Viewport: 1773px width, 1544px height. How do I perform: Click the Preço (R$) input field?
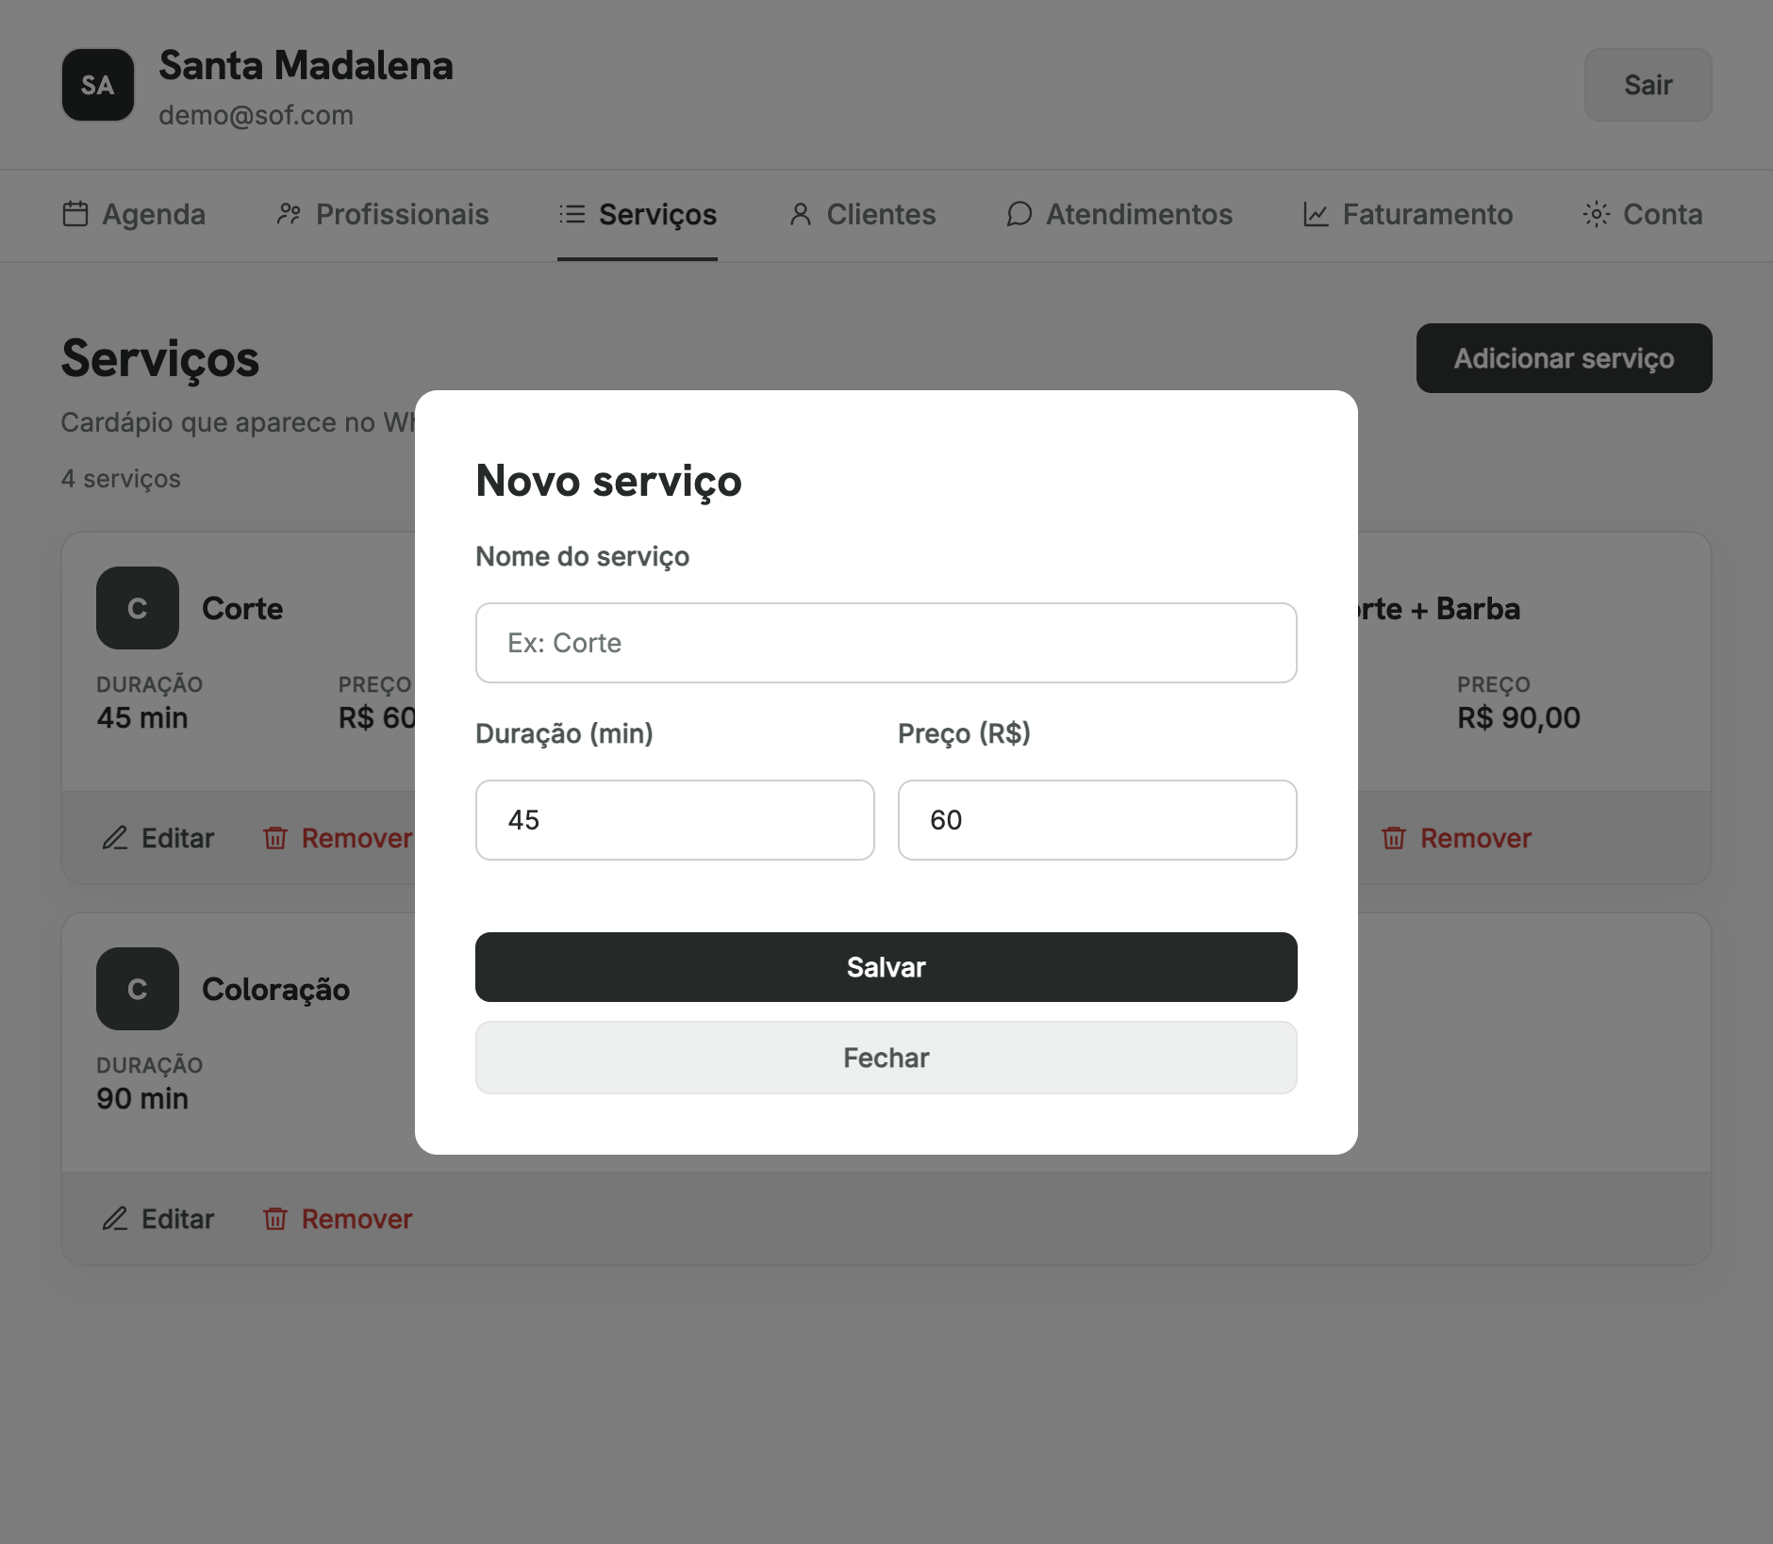[1098, 820]
